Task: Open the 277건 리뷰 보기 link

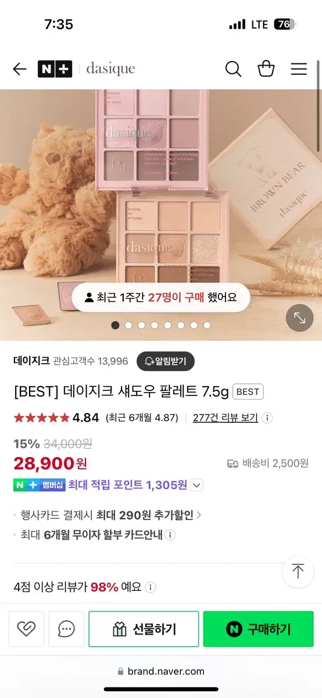Action: (226, 418)
